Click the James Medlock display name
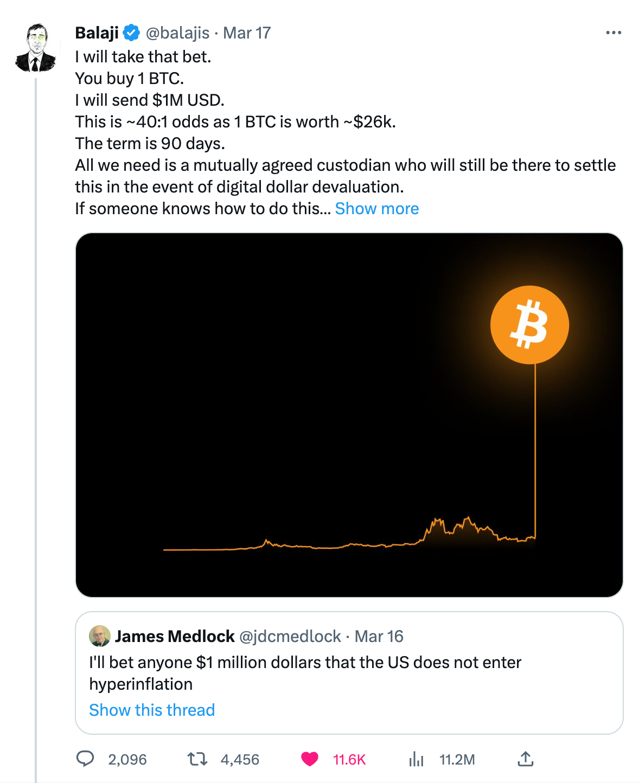This screenshot has width=639, height=783. tap(175, 636)
